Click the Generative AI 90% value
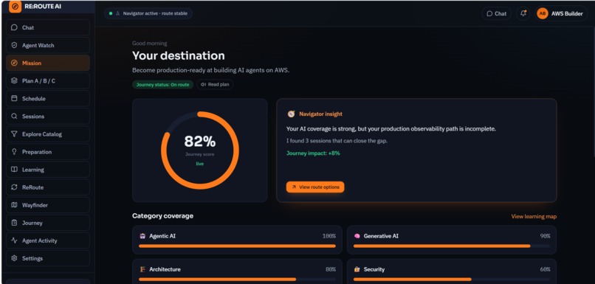 click(x=546, y=236)
